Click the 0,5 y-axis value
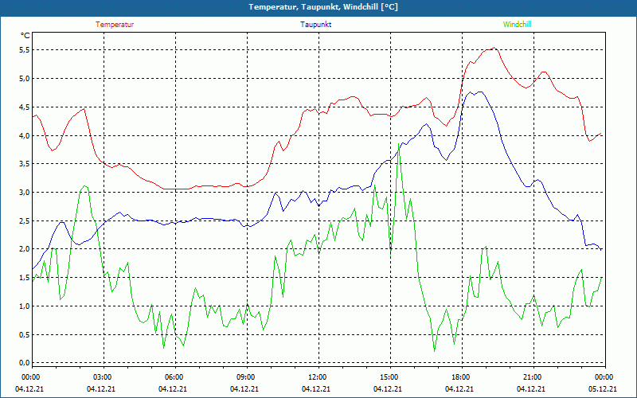The image size is (637, 398). [25, 334]
